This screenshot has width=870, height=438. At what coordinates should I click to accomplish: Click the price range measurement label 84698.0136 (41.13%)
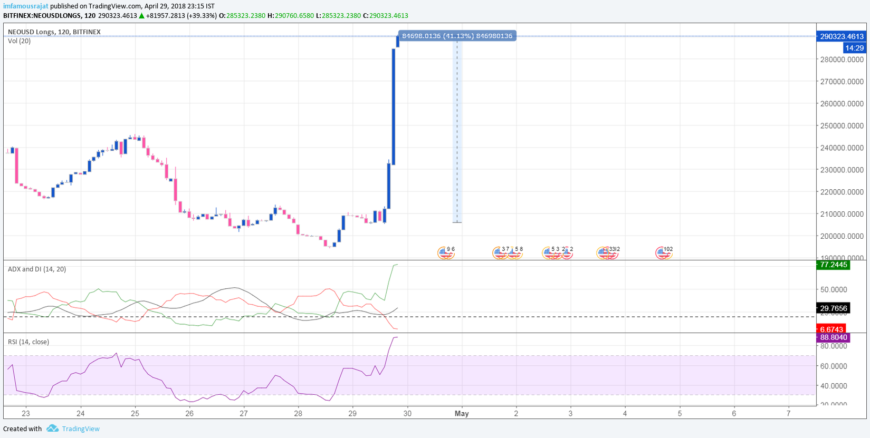(457, 36)
